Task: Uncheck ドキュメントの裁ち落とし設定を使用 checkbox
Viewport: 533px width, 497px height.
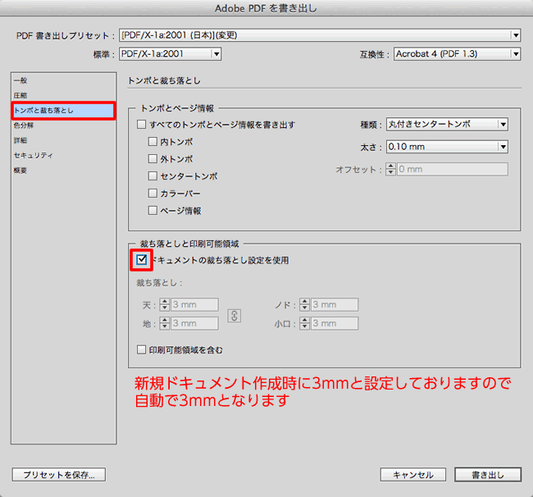Action: [x=141, y=260]
